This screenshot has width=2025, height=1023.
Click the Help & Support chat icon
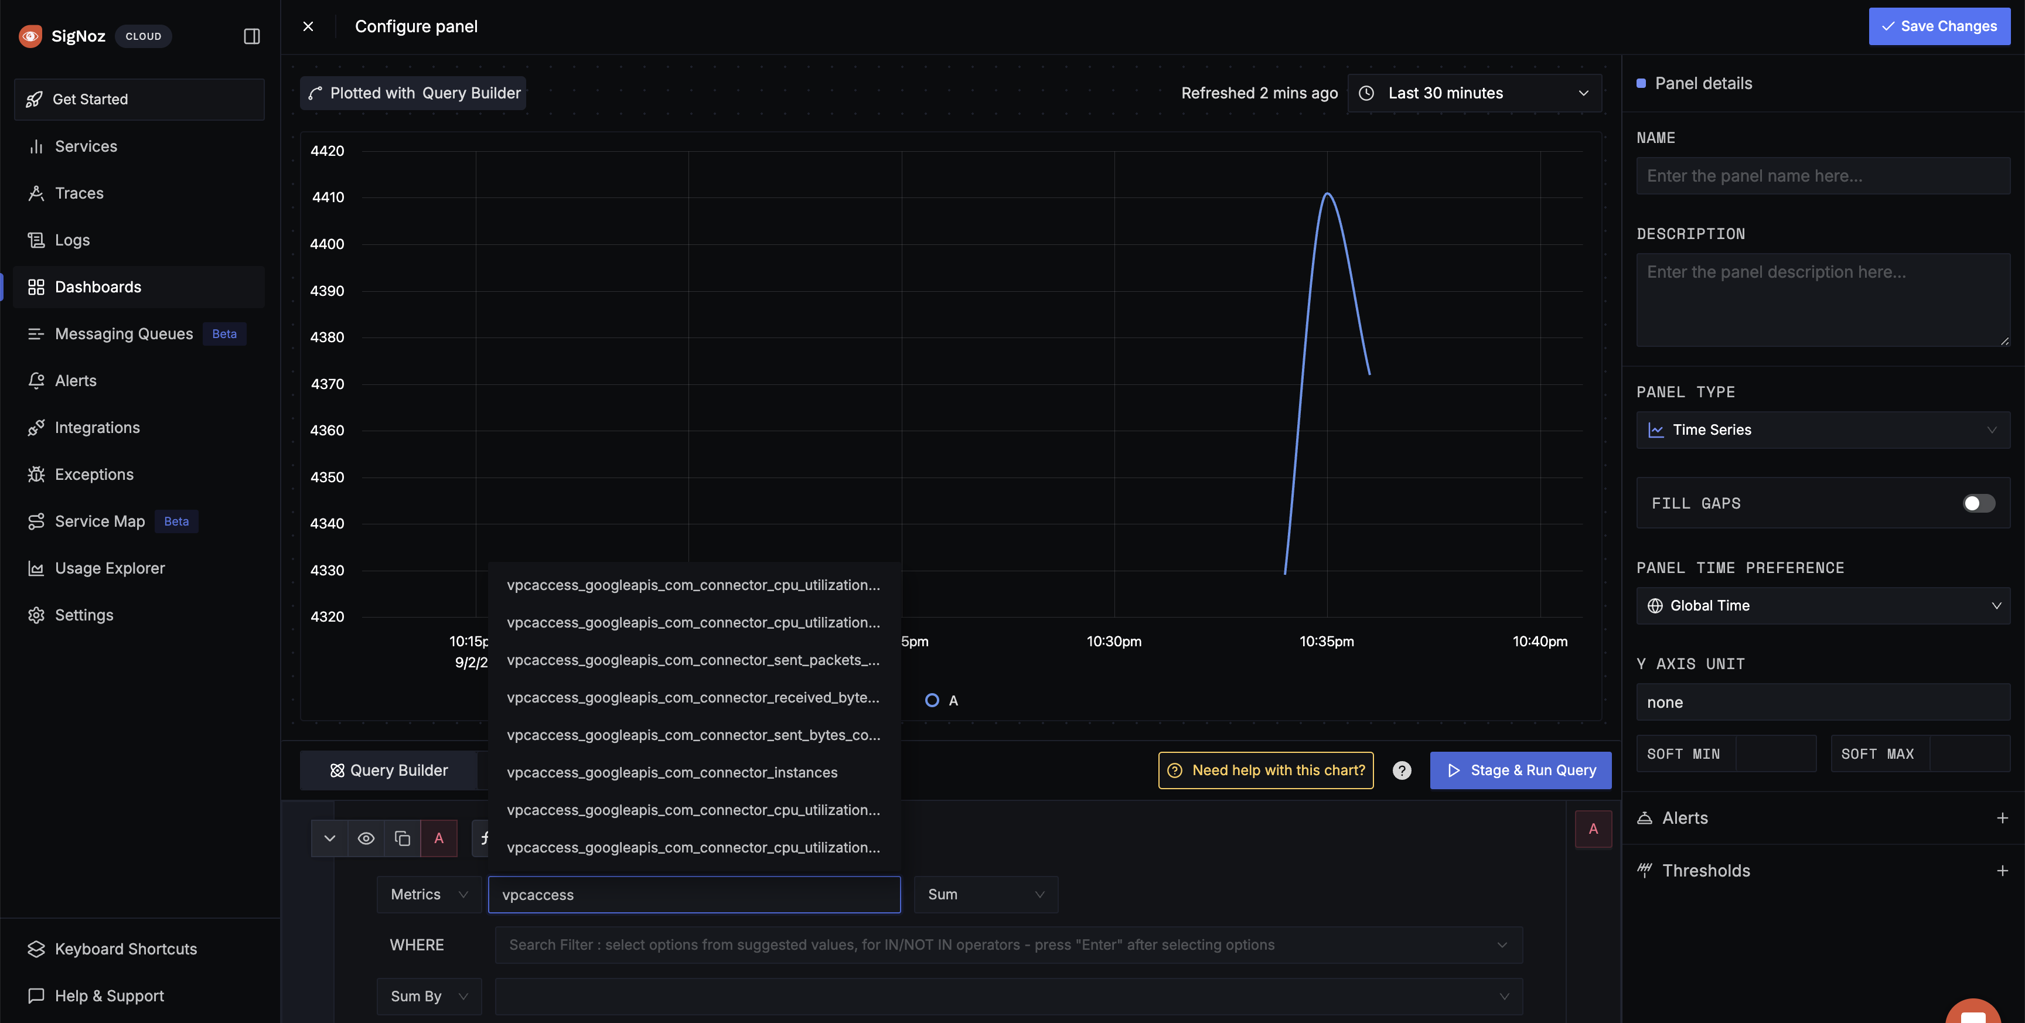pyautogui.click(x=36, y=996)
